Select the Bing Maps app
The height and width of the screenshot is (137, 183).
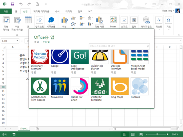pyautogui.click(x=120, y=88)
